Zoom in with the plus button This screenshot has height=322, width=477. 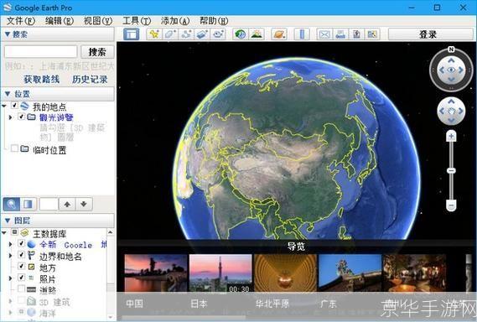click(451, 137)
